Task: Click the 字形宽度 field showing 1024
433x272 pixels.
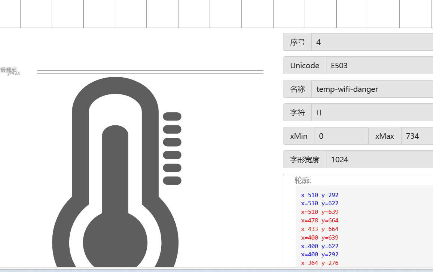Action: (x=379, y=159)
